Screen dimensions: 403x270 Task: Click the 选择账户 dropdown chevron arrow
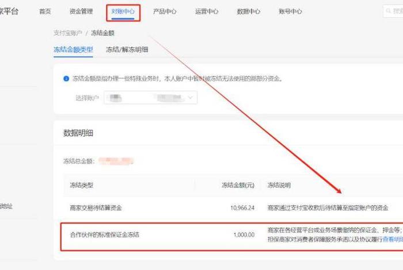tap(191, 98)
